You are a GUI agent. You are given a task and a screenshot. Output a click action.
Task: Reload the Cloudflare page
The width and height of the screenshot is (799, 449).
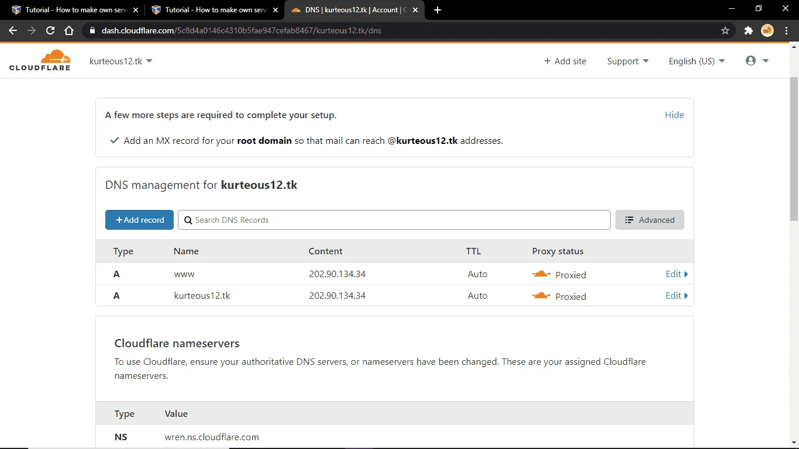tap(50, 30)
